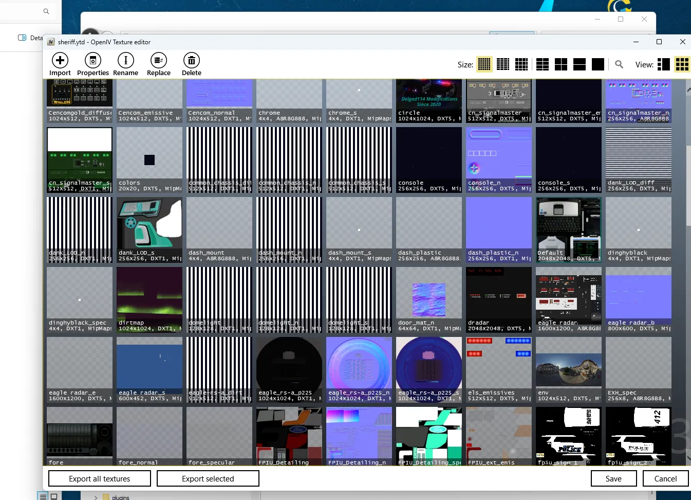Click the Import texture icon
The width and height of the screenshot is (691, 500).
[x=60, y=61]
